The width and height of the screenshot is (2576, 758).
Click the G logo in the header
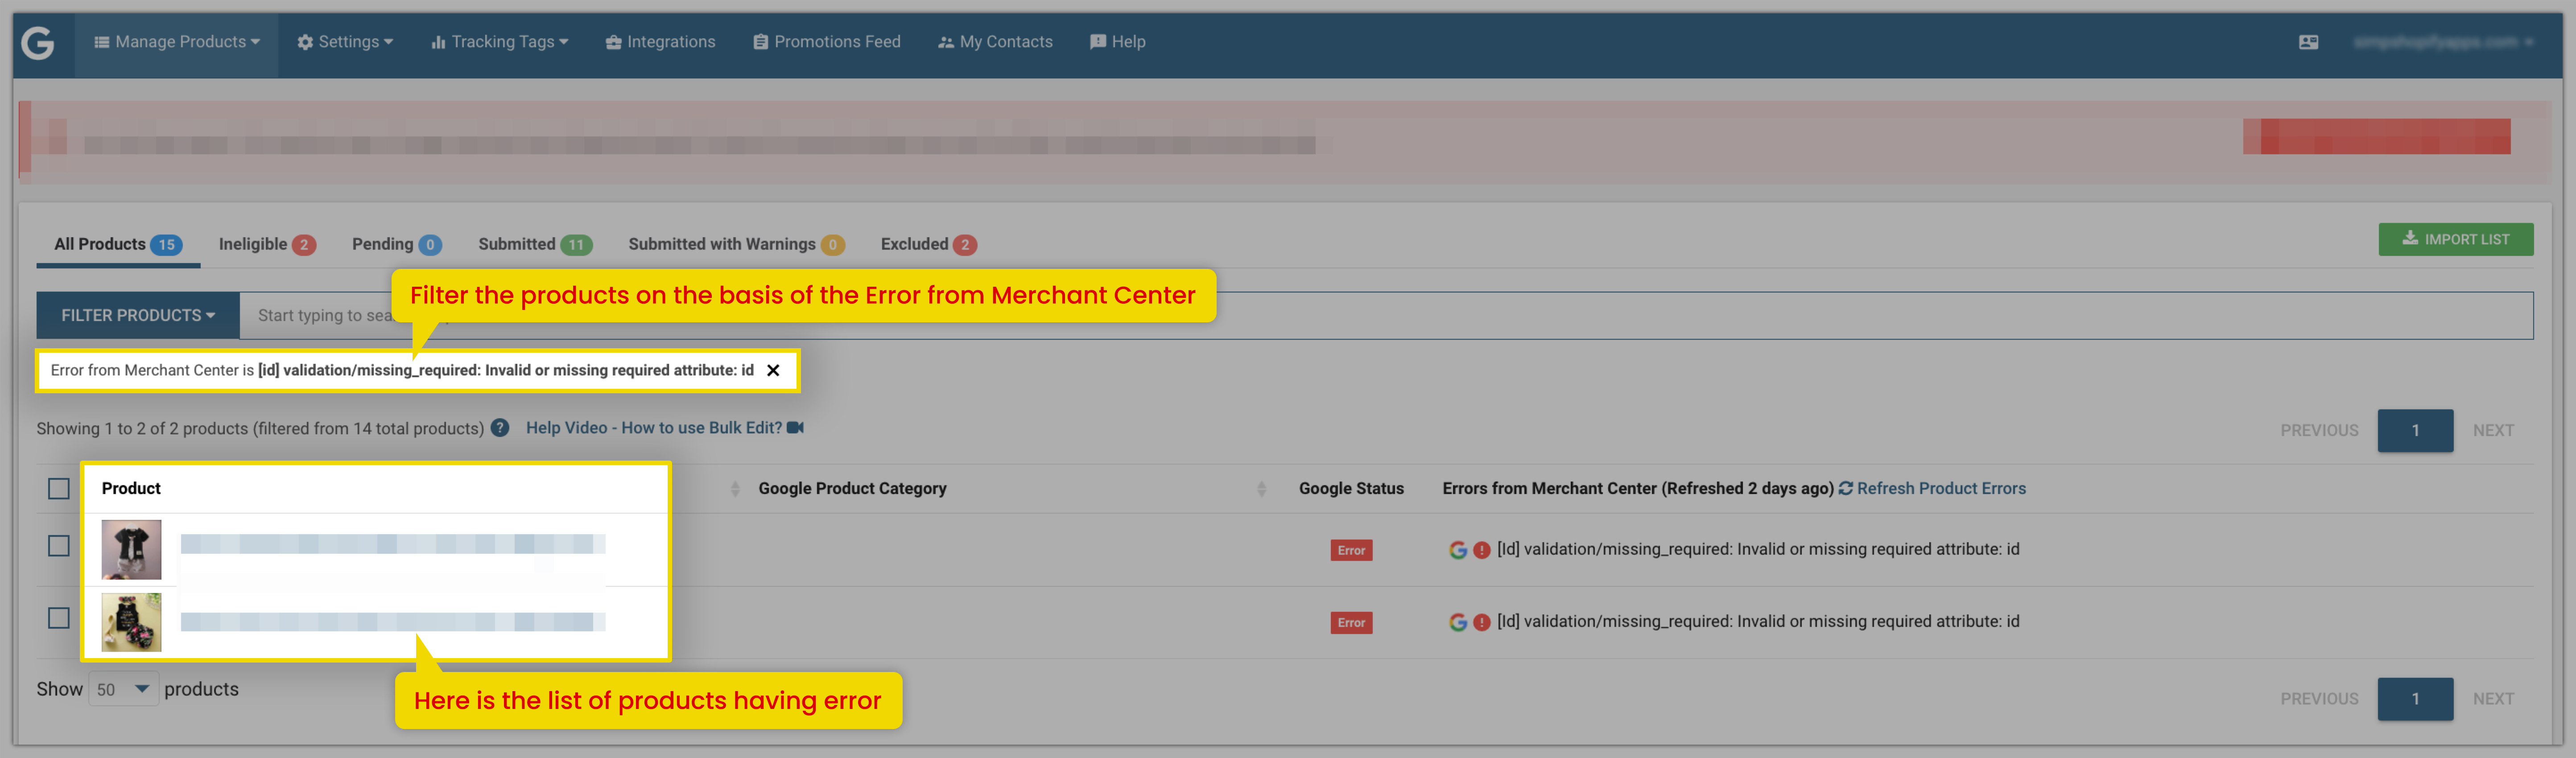pyautogui.click(x=38, y=43)
